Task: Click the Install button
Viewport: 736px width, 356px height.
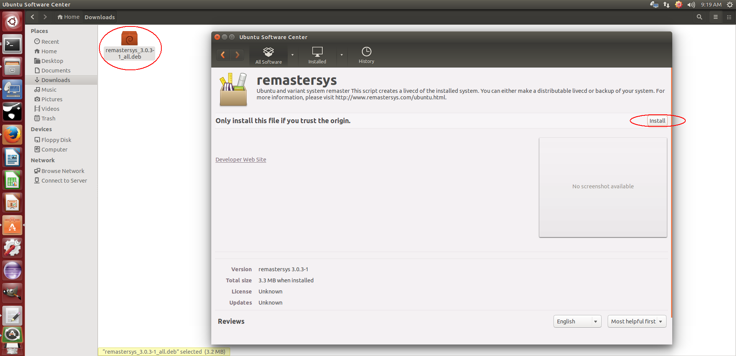Action: pos(657,120)
